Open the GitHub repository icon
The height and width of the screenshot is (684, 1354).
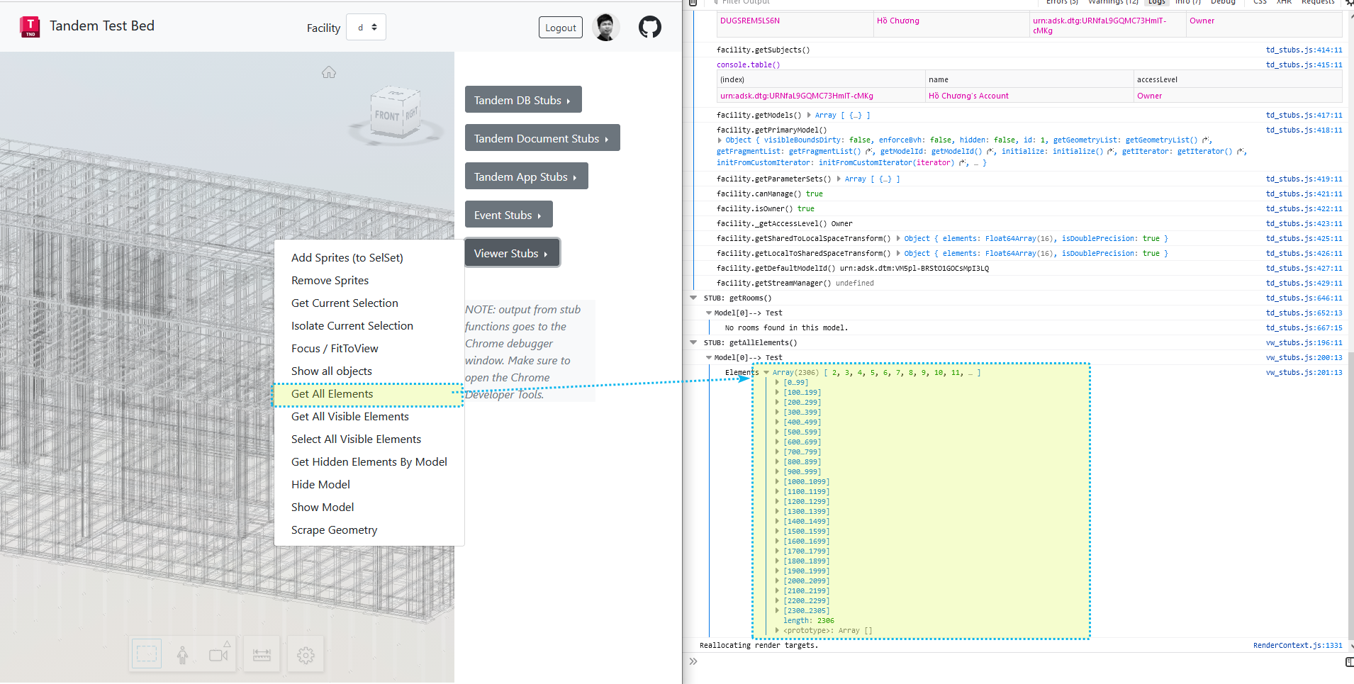649,28
